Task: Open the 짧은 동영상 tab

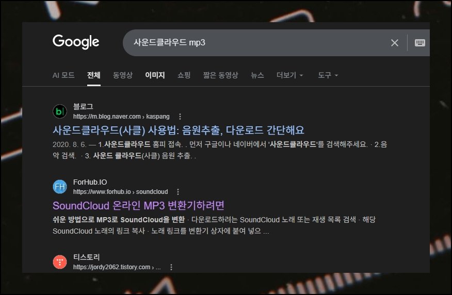Action: pos(220,75)
